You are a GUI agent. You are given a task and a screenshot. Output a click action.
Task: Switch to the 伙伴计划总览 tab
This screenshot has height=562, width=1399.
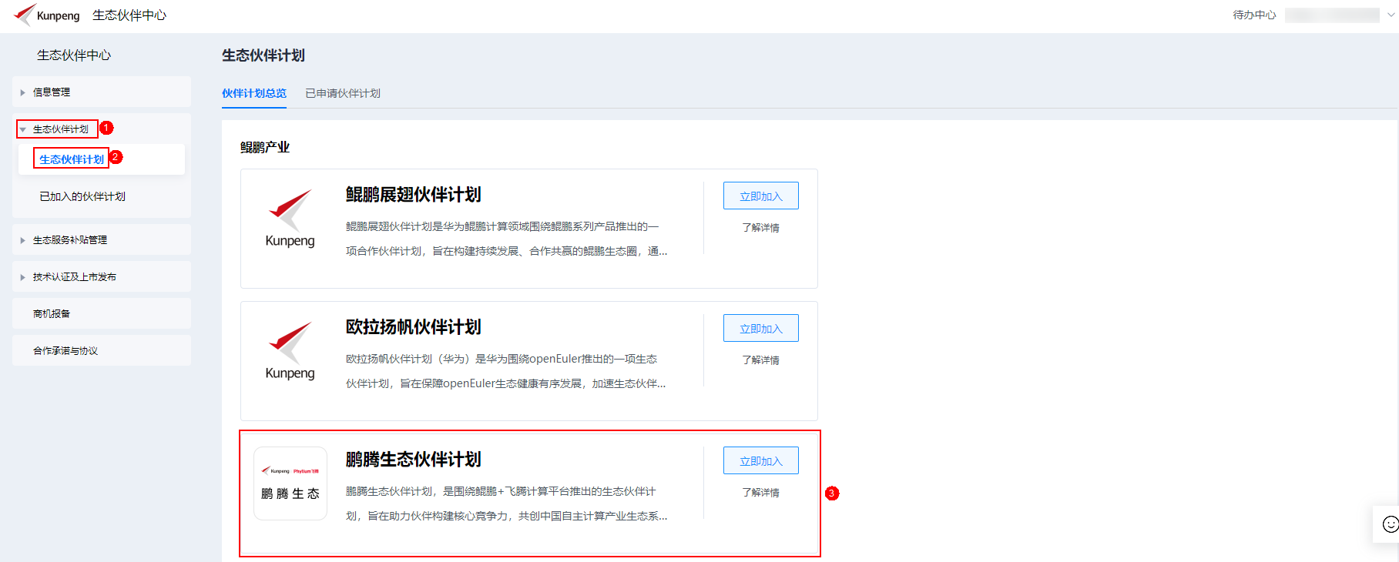[254, 93]
